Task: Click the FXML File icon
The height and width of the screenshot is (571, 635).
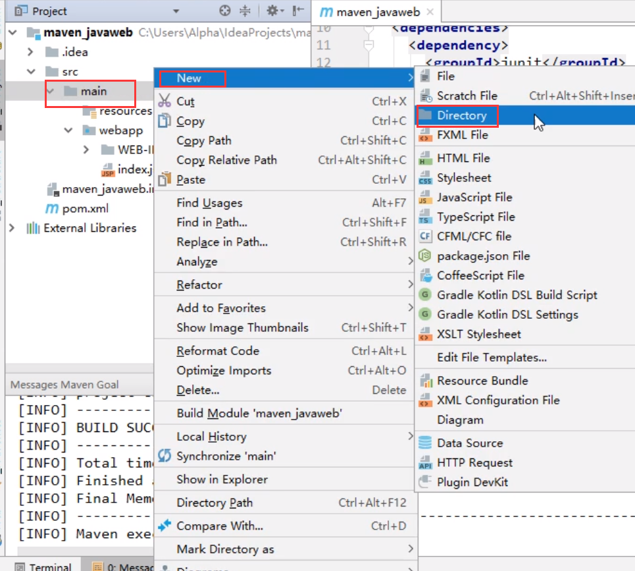Action: (425, 135)
